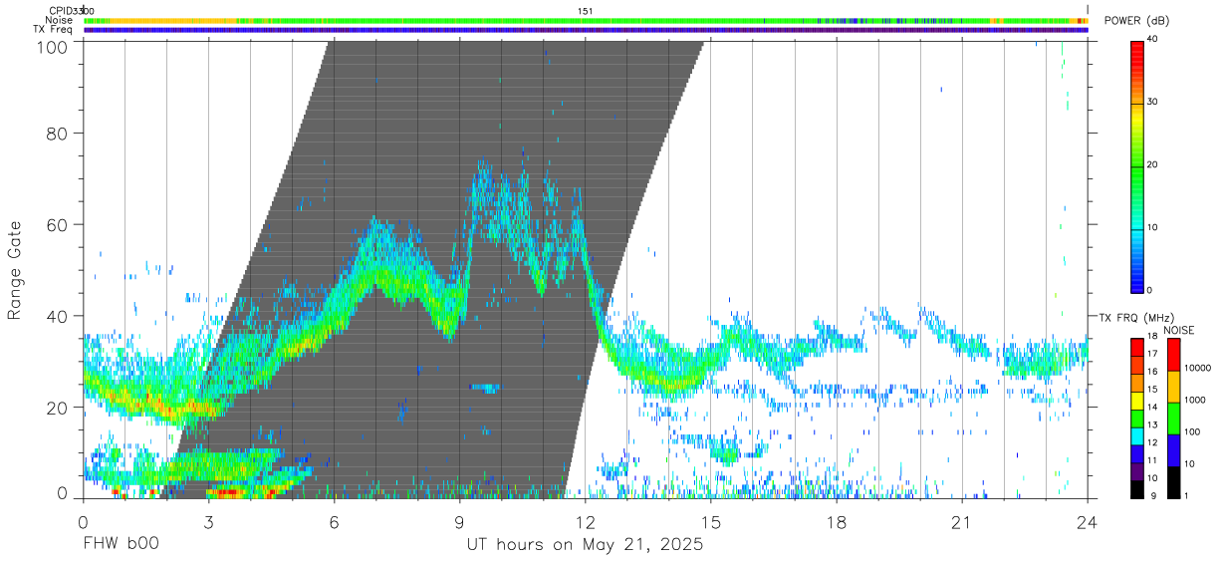
Task: Click the UT hours tick label 12
Action: (x=585, y=521)
